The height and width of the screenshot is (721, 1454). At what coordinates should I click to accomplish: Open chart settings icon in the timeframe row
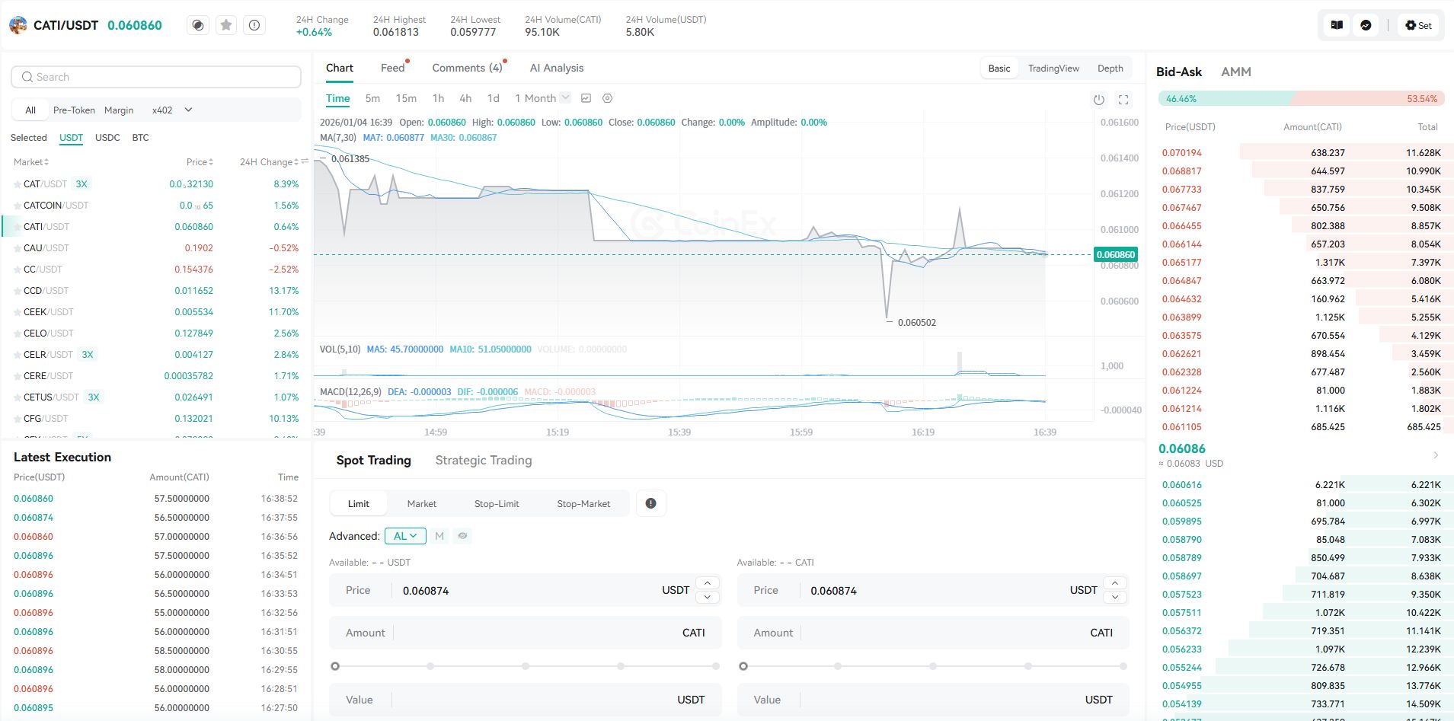pos(607,98)
